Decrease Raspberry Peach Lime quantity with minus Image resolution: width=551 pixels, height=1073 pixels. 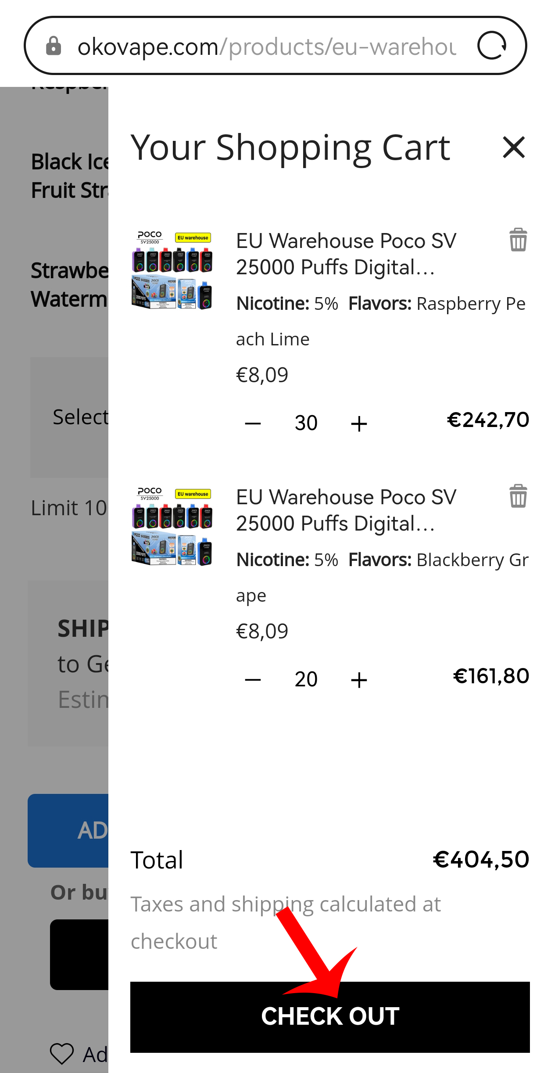click(x=253, y=423)
